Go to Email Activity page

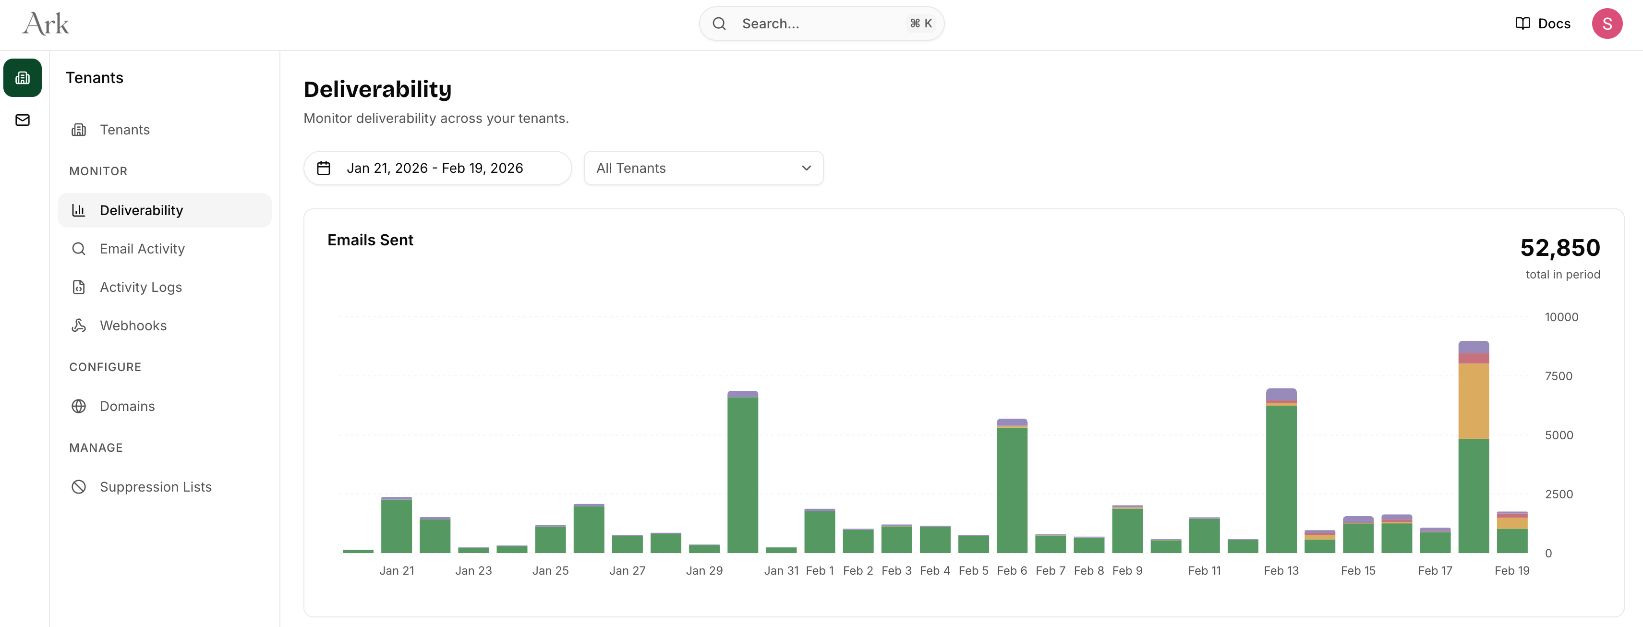coord(142,249)
